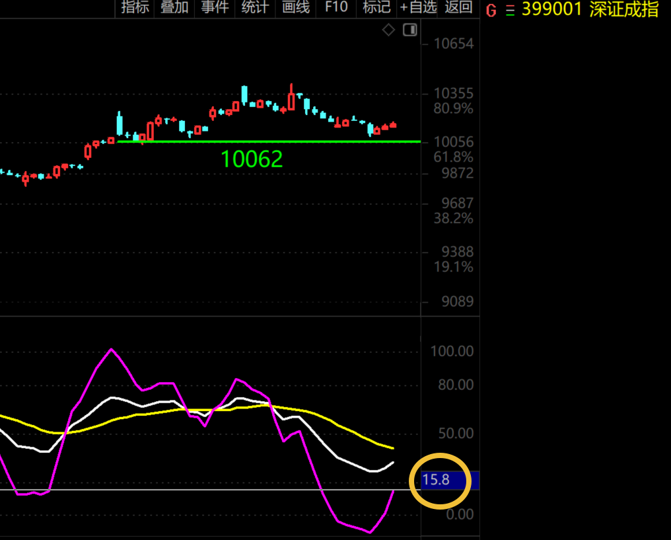Select the 399001 深证成指 title
The image size is (671, 540).
[590, 9]
